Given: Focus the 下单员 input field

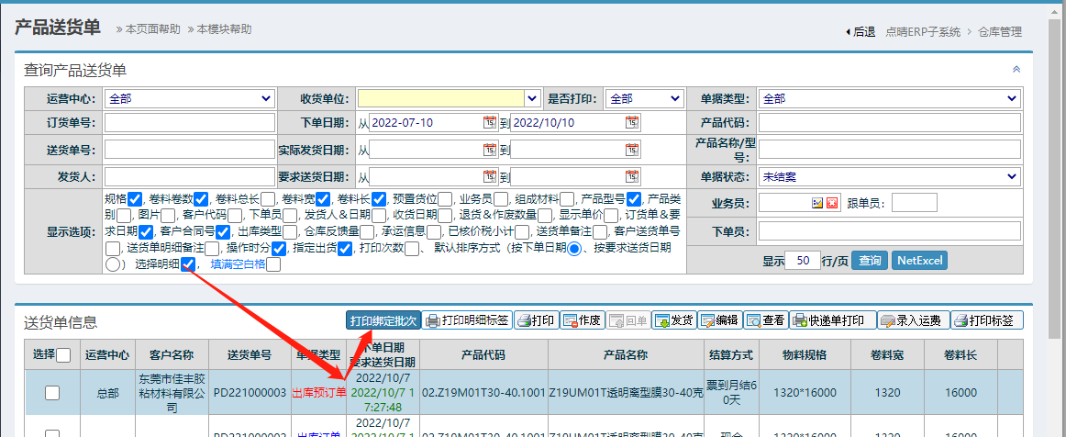Looking at the screenshot, I should [x=889, y=231].
